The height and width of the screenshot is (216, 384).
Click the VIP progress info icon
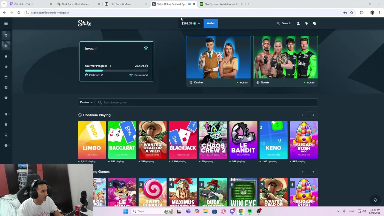(x=146, y=66)
